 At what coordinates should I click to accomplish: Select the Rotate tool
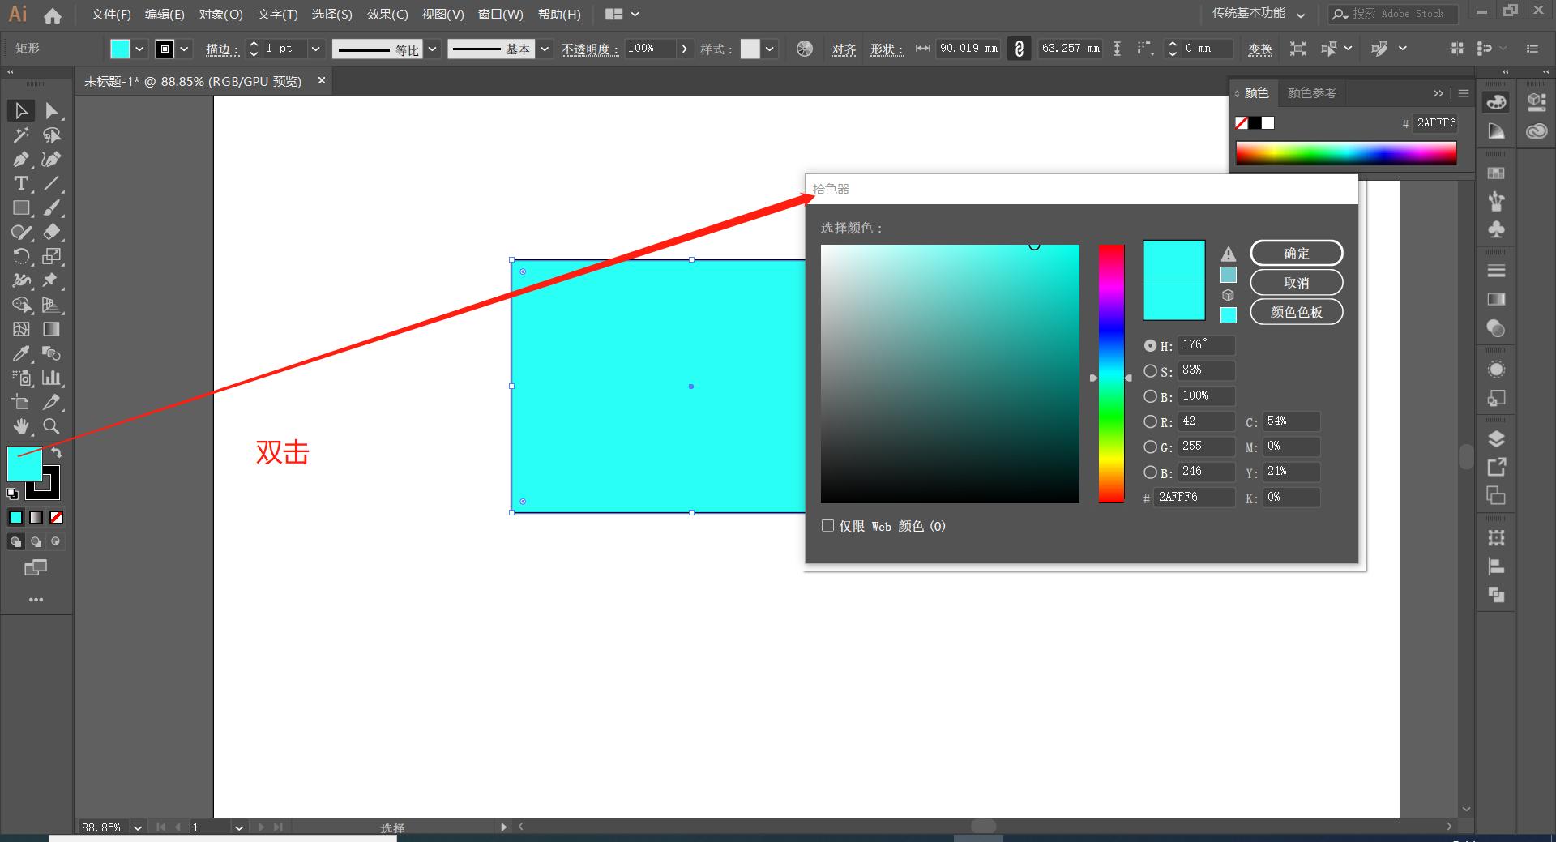pyautogui.click(x=21, y=256)
